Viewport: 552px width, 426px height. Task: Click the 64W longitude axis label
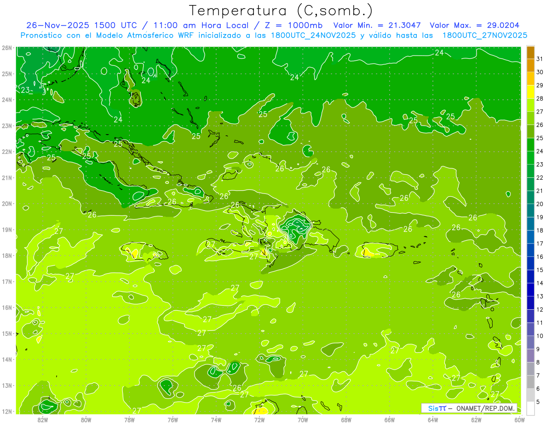tap(433, 420)
